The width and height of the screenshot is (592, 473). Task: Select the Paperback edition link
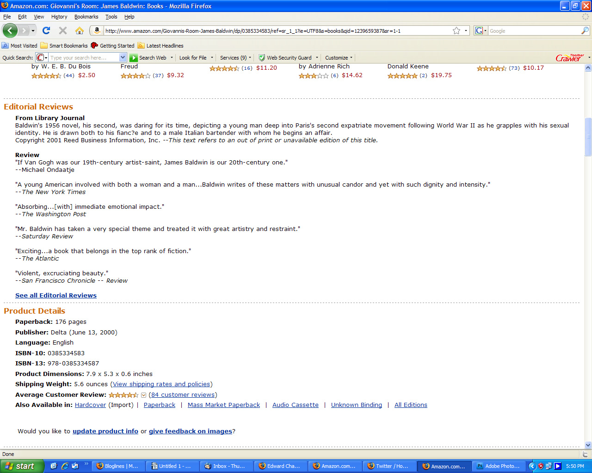click(160, 405)
